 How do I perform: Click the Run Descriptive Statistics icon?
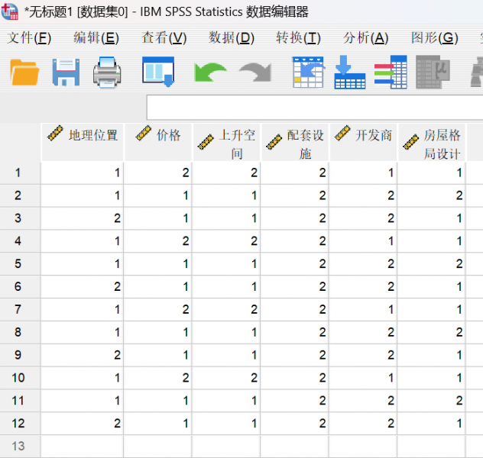pyautogui.click(x=433, y=73)
